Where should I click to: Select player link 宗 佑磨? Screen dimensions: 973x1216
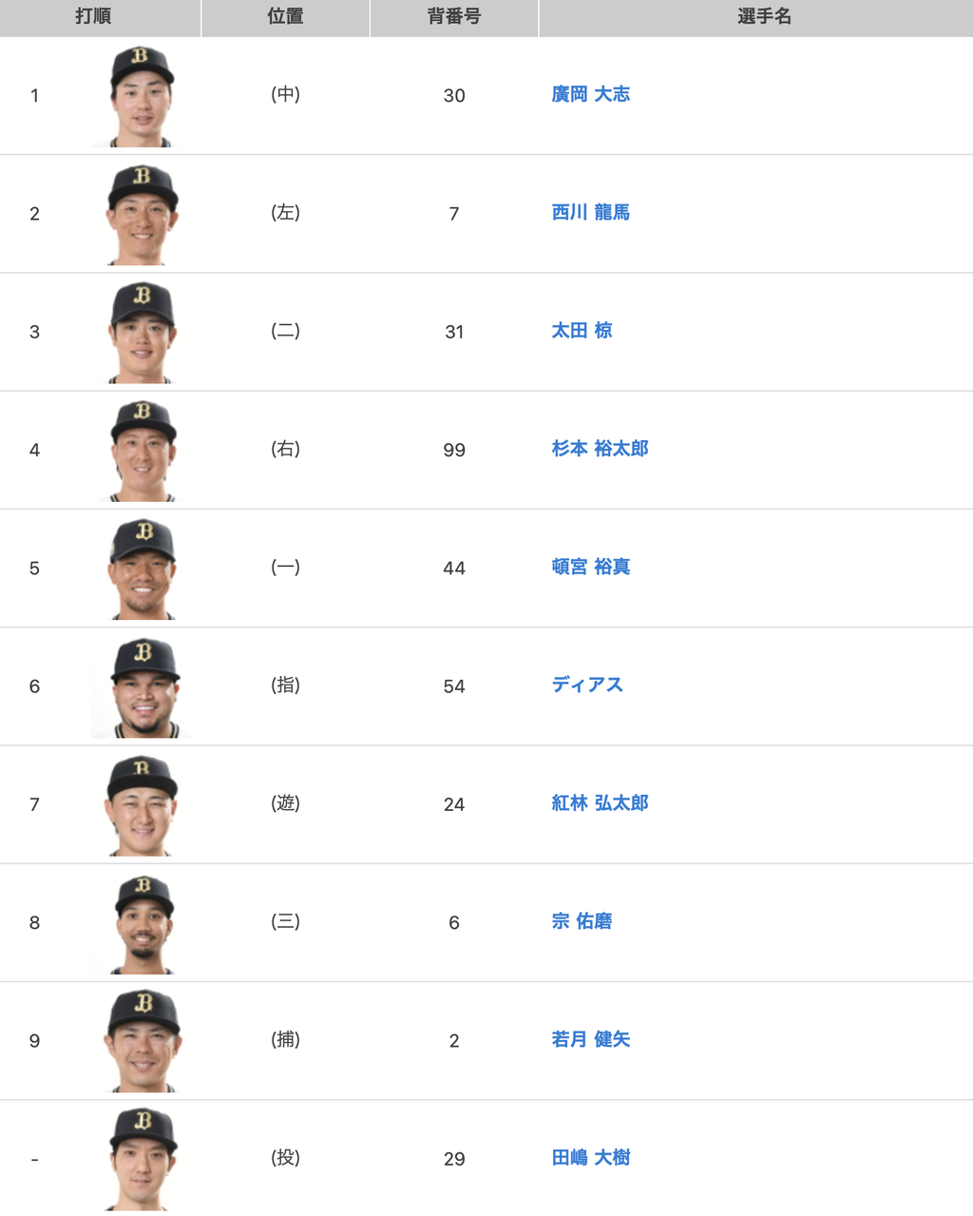point(582,921)
